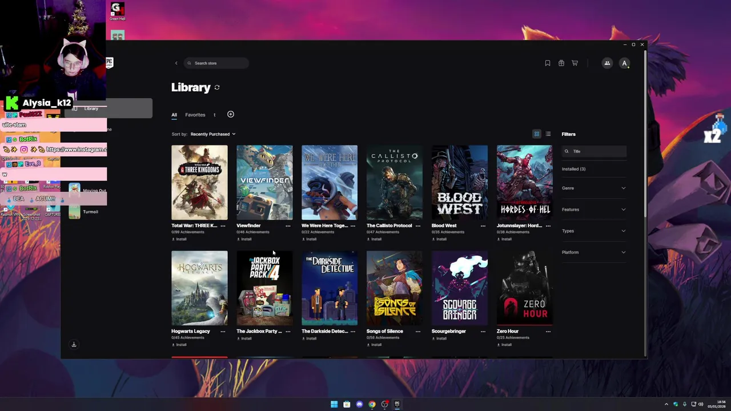Open Green Hell desktop shortcut

pos(117,11)
